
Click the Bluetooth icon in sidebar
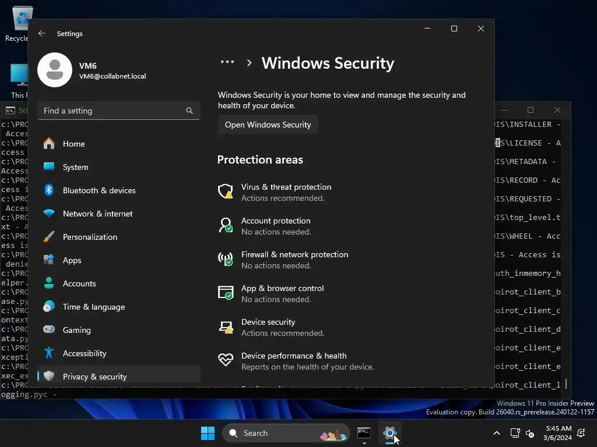coord(49,190)
